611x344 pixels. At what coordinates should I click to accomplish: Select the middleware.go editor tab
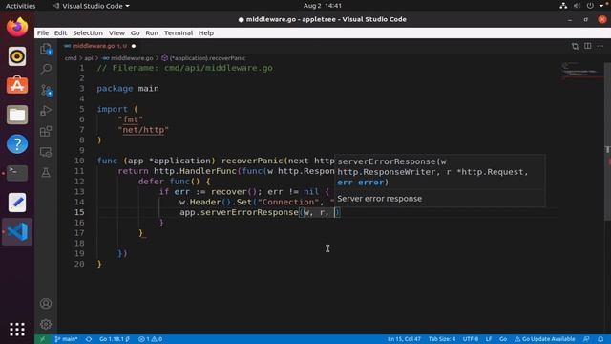click(99, 46)
